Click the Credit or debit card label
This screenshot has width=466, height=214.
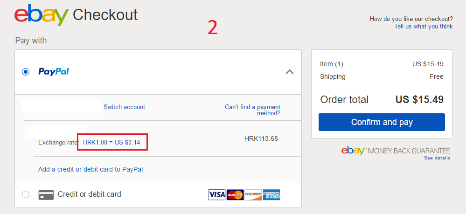(x=90, y=194)
